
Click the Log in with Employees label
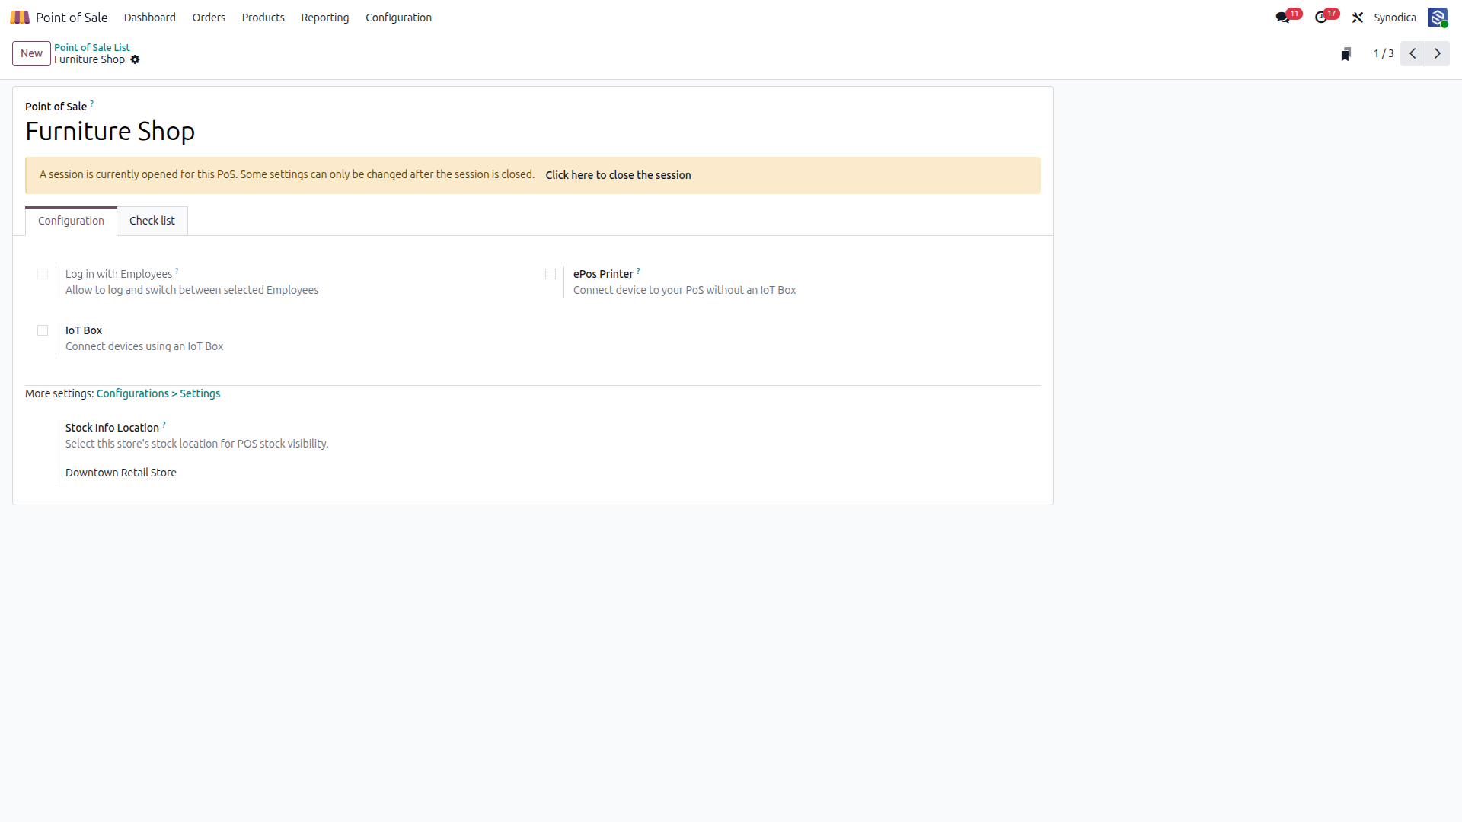tap(119, 274)
